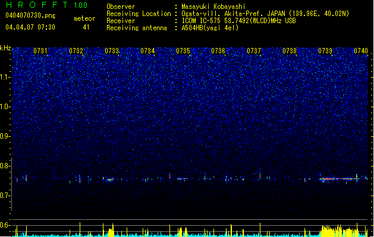Click the 0.8 kHz axis label

[5, 166]
